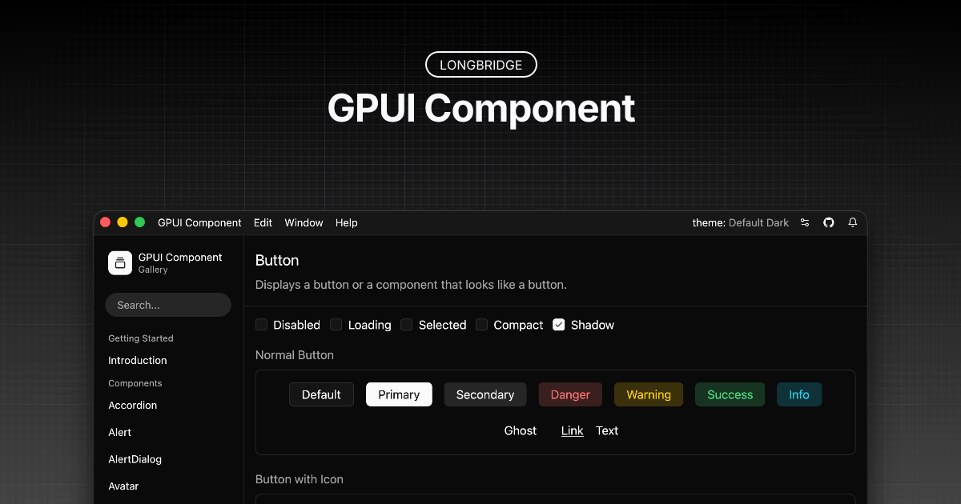Open the Edit menu
The height and width of the screenshot is (504, 961).
(263, 222)
